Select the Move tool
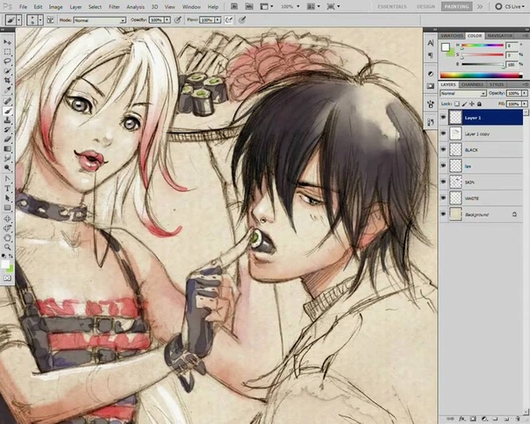530x424 pixels. [x=7, y=42]
